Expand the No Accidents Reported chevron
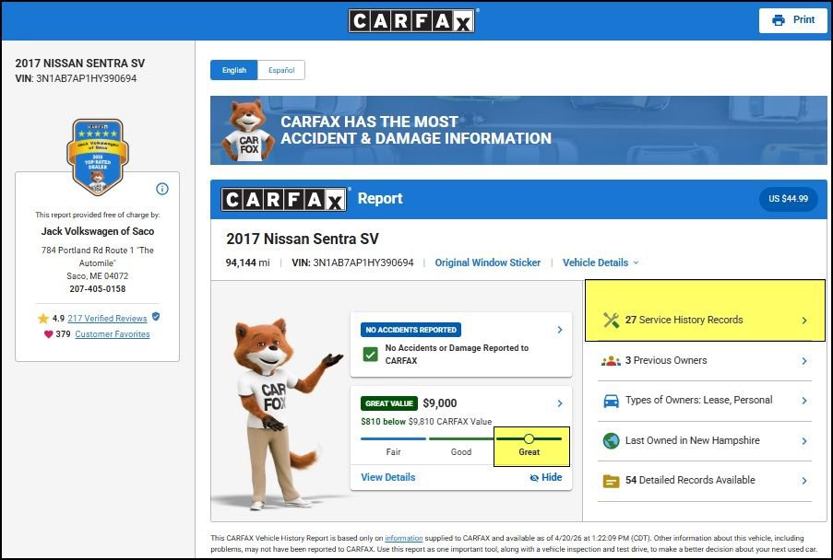833x560 pixels. tap(560, 330)
